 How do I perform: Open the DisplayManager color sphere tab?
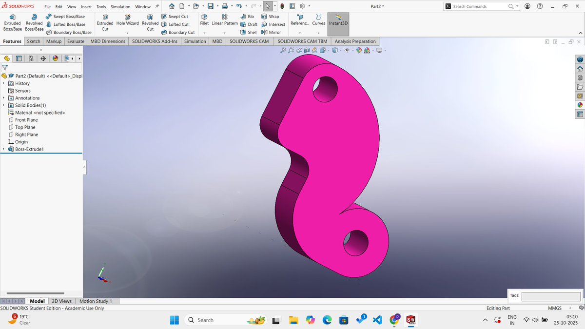tap(55, 58)
